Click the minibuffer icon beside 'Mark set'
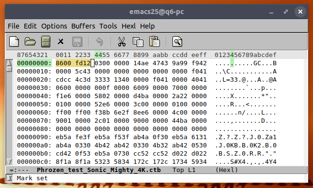 9,178
